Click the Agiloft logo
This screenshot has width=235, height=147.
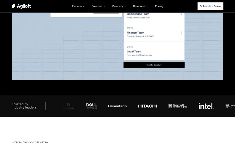21,6
